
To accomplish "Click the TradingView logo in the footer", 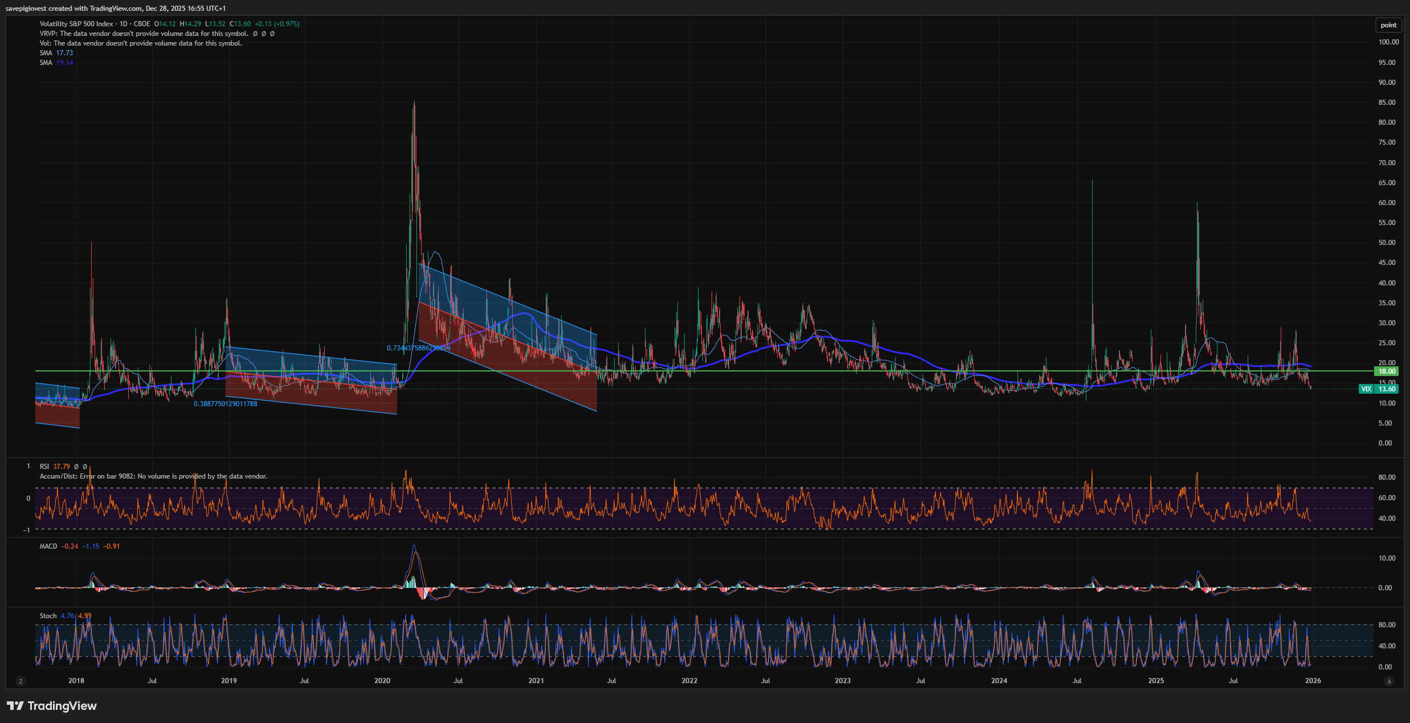I will point(52,706).
